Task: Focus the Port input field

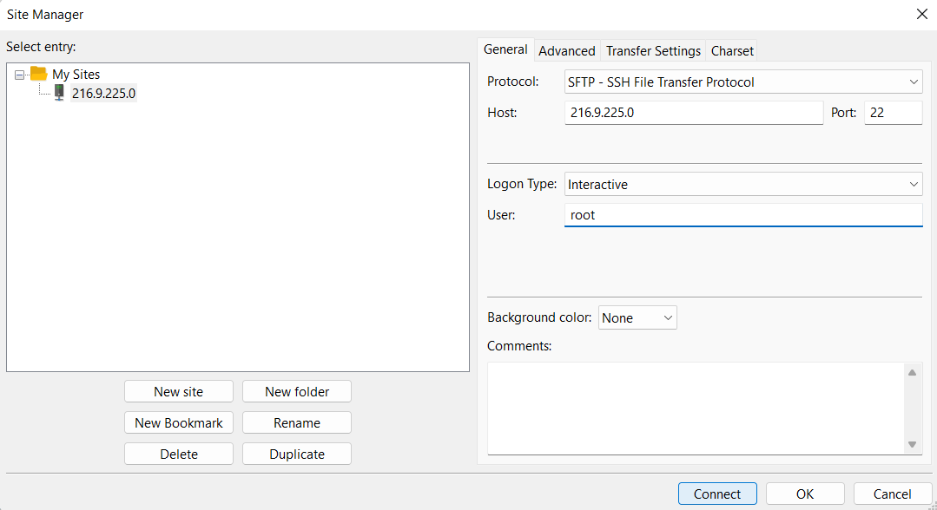Action: click(894, 112)
